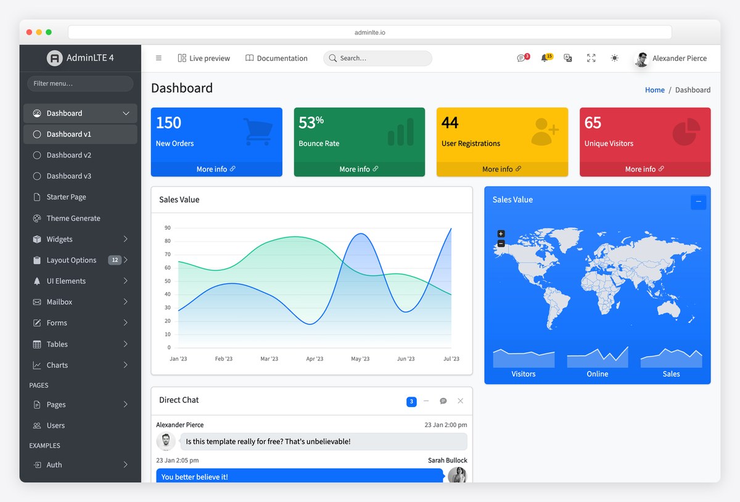Toggle contacts icon in Direct Chat
740x502 pixels.
point(443,401)
